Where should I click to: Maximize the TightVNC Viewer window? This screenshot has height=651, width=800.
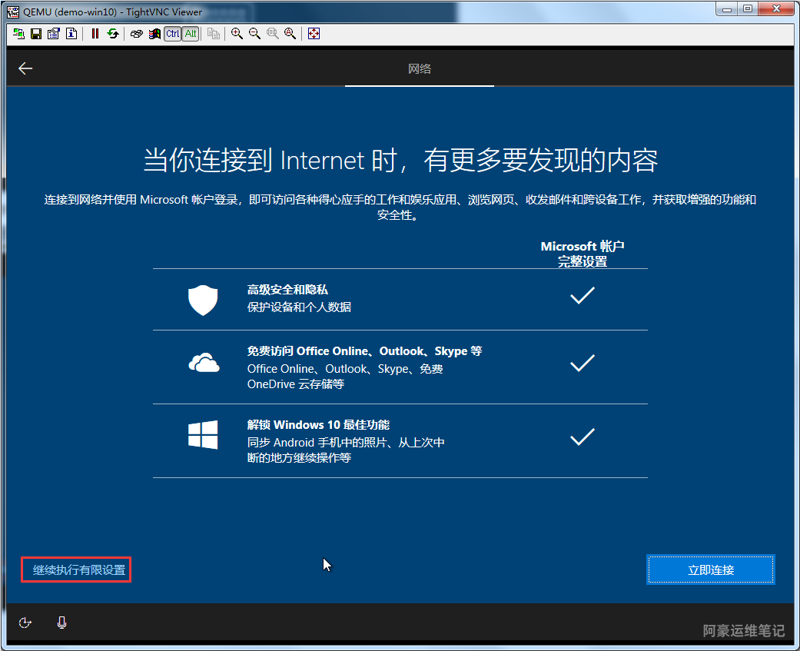tap(748, 8)
